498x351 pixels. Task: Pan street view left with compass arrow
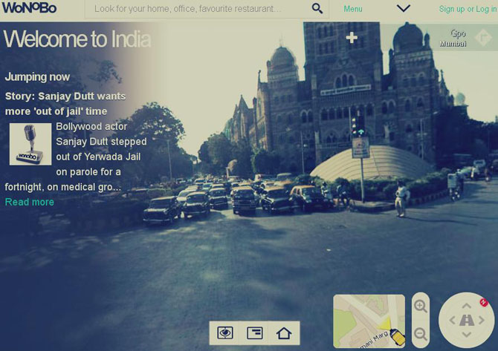[450, 321]
